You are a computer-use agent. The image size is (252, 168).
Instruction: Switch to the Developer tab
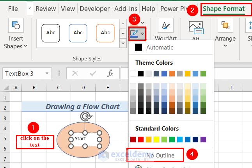pyautogui.click(x=94, y=9)
